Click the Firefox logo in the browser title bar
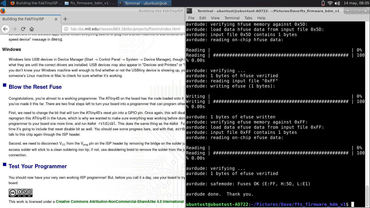This screenshot has width=370, height=208. point(3,11)
